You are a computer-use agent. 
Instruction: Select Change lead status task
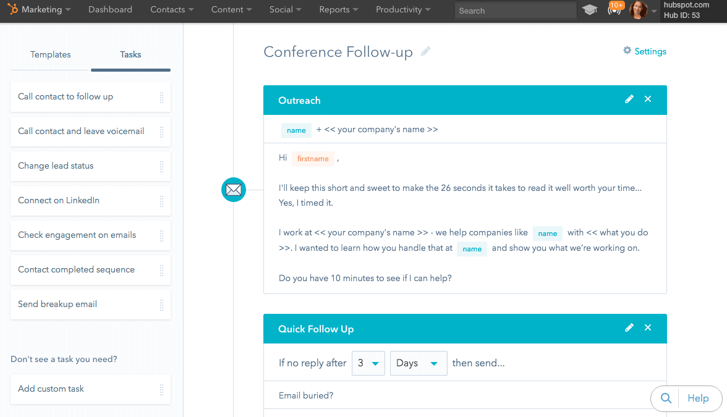[90, 166]
